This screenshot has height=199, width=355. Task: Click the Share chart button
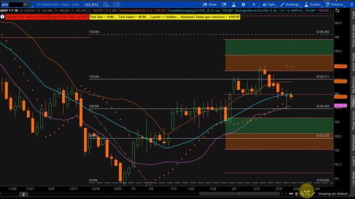[x=210, y=4]
